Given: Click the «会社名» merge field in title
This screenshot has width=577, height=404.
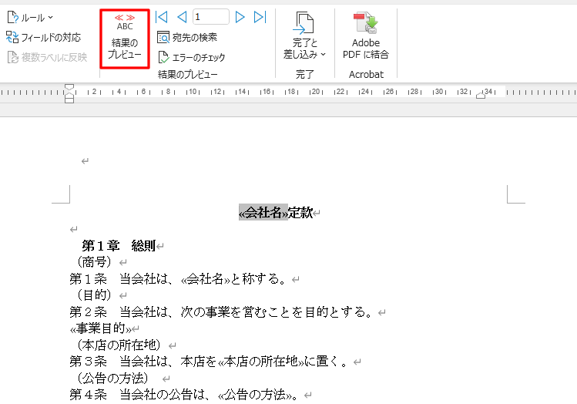Looking at the screenshot, I should coord(263,213).
